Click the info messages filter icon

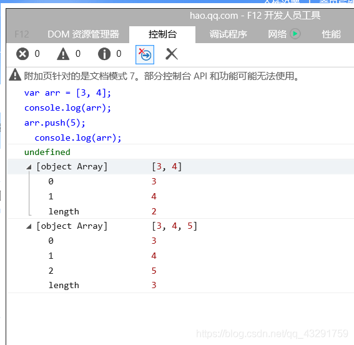(x=104, y=54)
